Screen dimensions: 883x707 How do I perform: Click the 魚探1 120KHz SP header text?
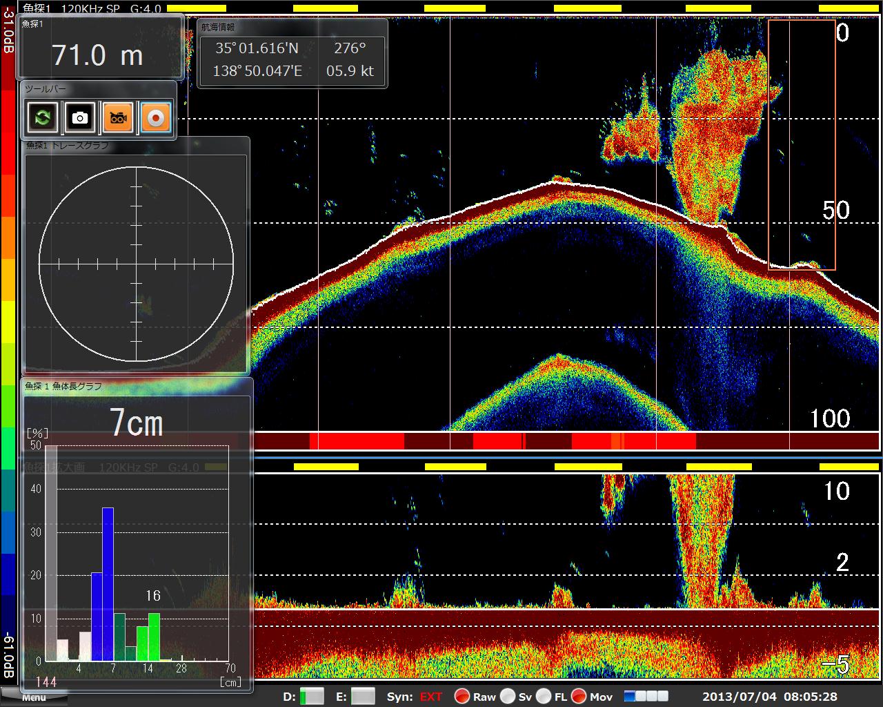click(x=72, y=8)
